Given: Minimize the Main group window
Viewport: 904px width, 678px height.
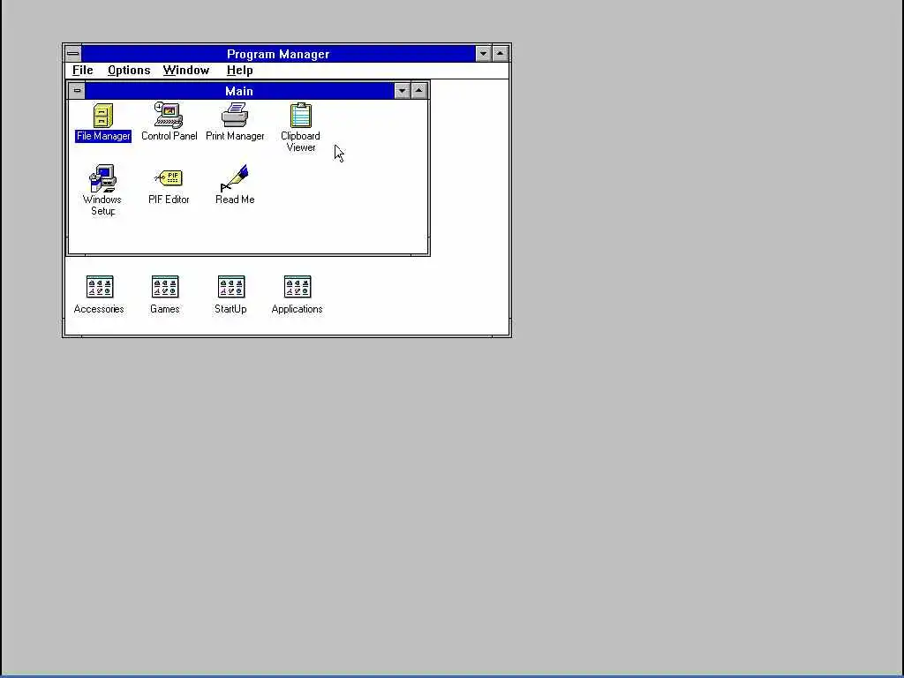Looking at the screenshot, I should point(402,91).
